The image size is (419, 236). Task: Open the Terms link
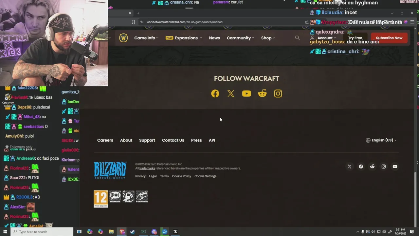164,176
